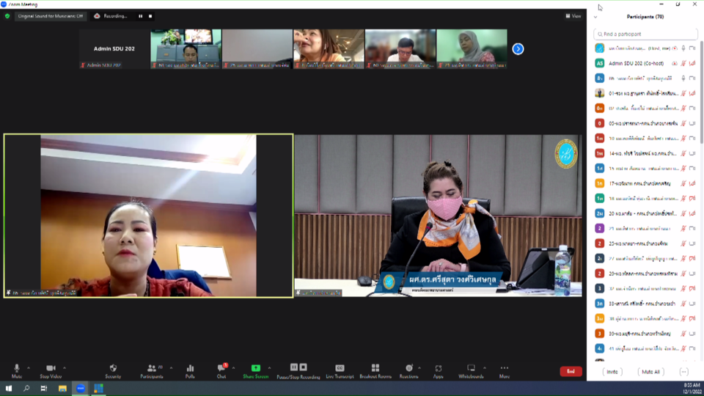Toggle participant 17 video-off icon
704x396 pixels.
click(x=692, y=183)
